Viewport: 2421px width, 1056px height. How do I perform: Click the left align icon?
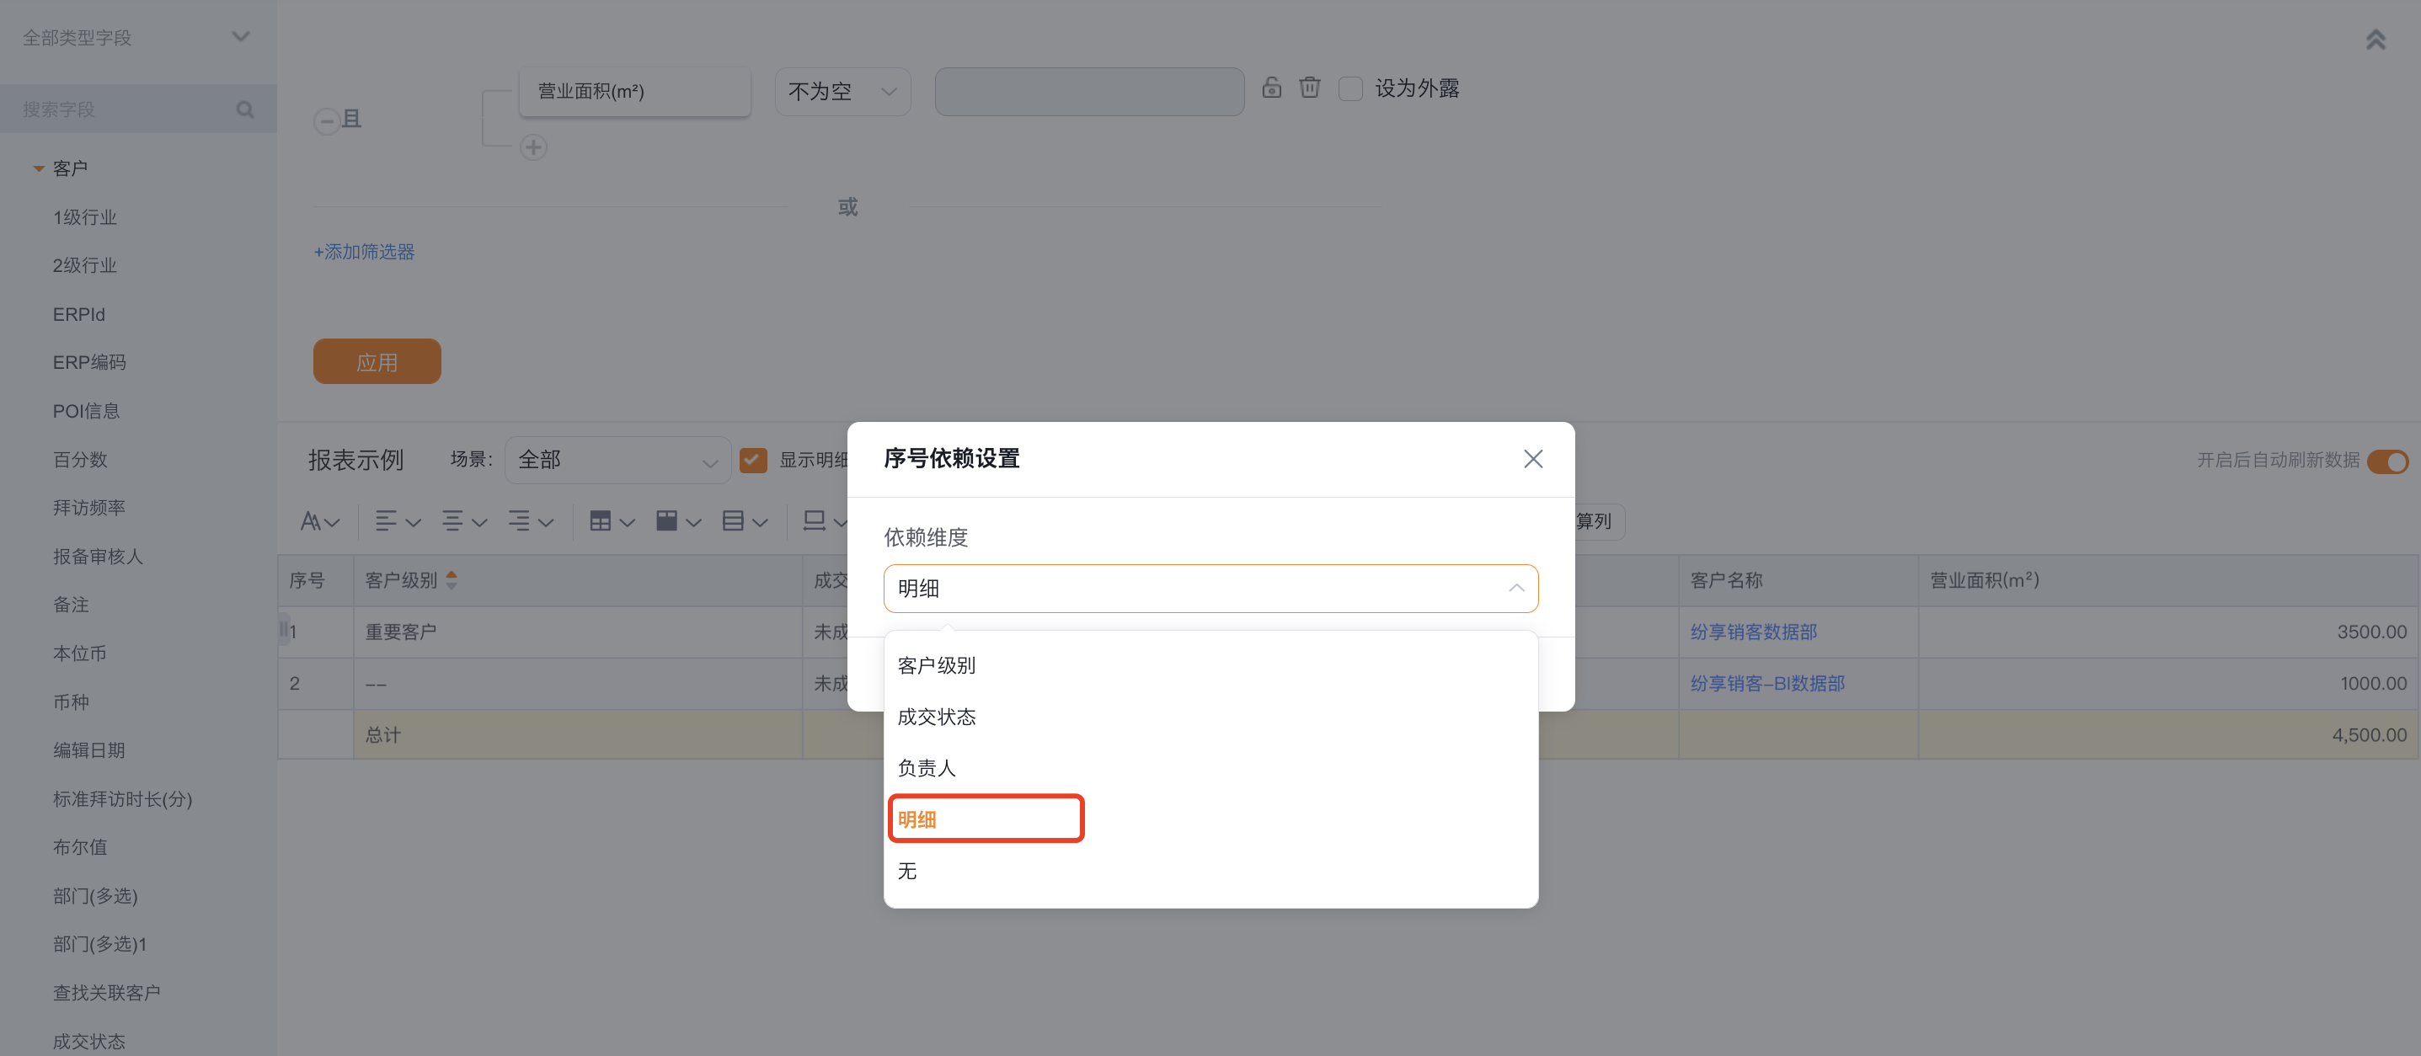(x=385, y=521)
